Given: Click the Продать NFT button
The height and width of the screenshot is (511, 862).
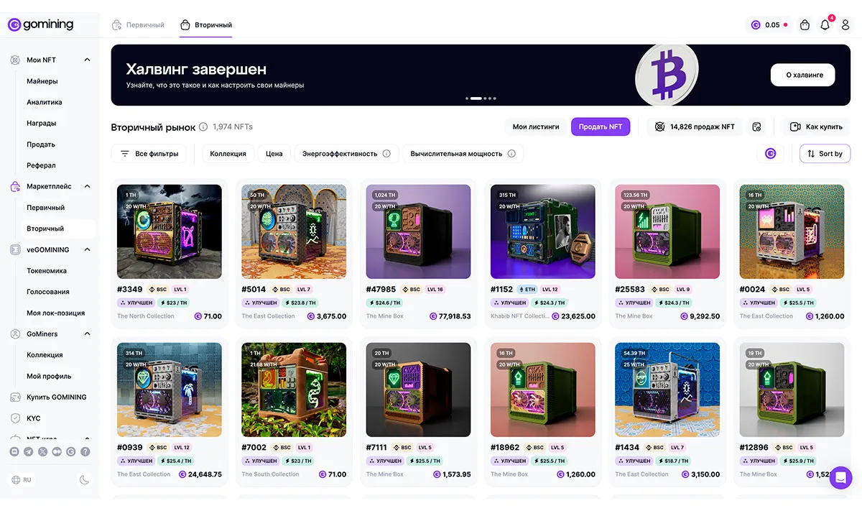Looking at the screenshot, I should point(601,127).
